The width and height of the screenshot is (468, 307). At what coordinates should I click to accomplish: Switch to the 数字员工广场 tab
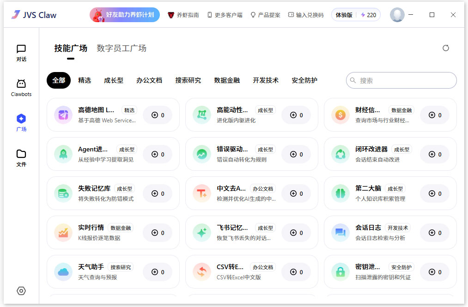click(121, 48)
